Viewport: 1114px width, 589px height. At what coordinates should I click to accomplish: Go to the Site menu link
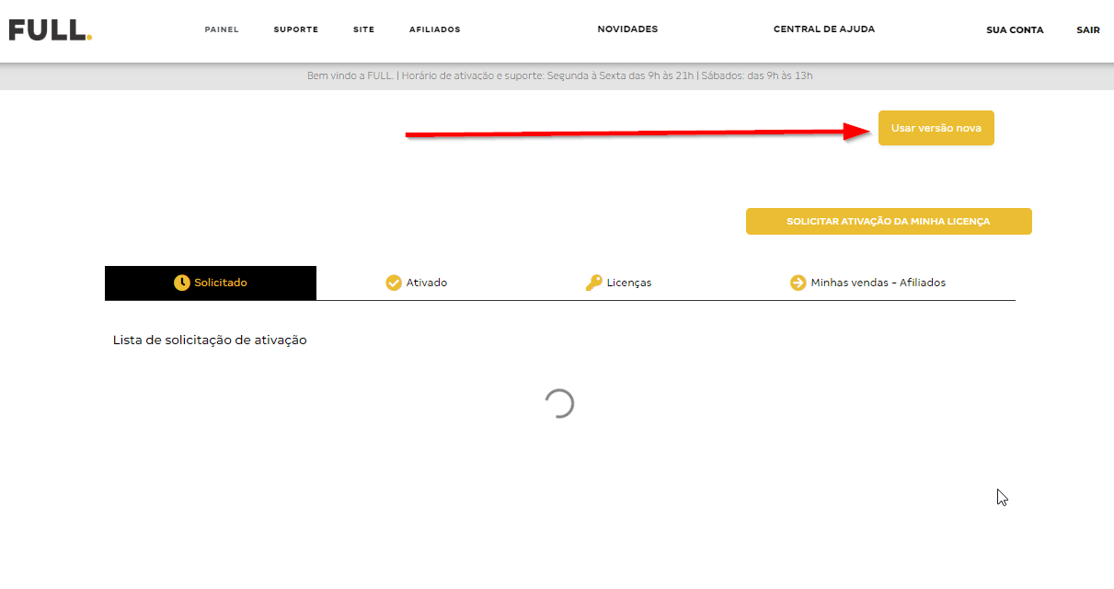coord(363,29)
